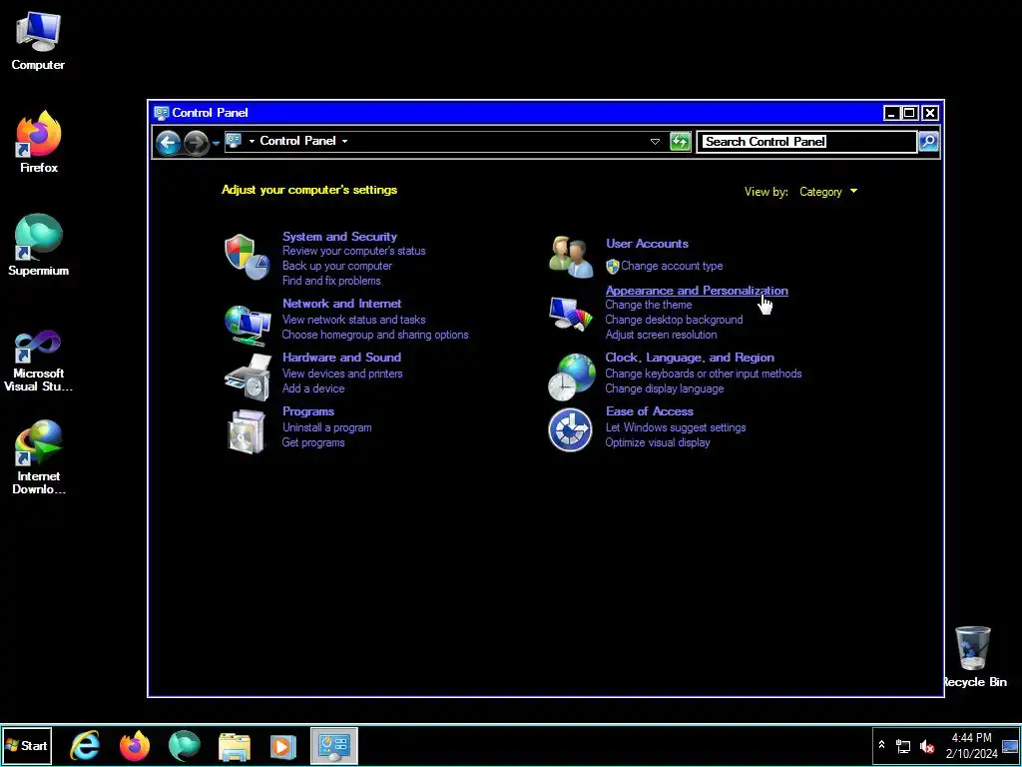Screen dimensions: 1022x767
Task: Click the Control Panel icon in address bar
Action: click(234, 140)
